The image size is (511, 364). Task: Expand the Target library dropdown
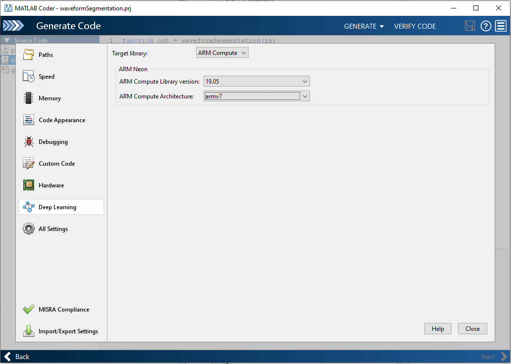click(x=222, y=53)
